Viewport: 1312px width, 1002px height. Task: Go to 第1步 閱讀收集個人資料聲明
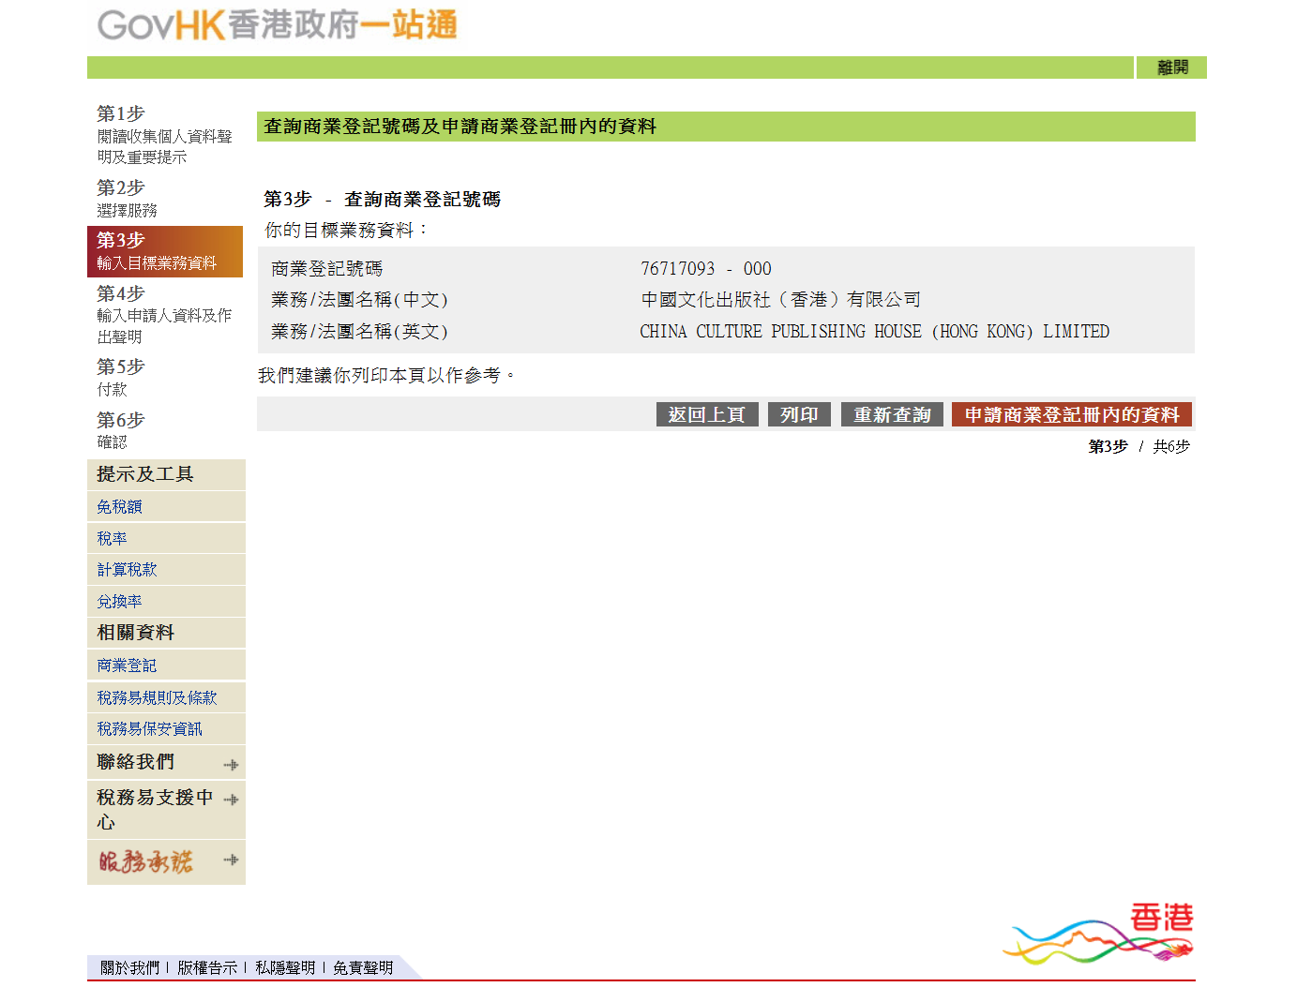pos(165,134)
